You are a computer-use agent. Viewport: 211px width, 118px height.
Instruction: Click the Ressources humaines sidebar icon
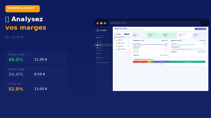97,63
